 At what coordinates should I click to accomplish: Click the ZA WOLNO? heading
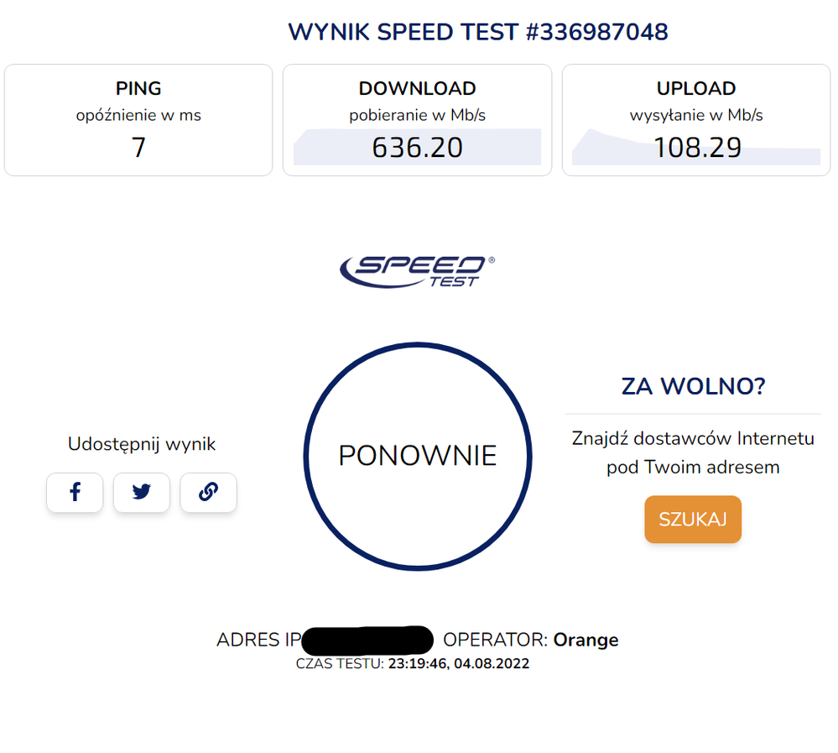pyautogui.click(x=693, y=386)
